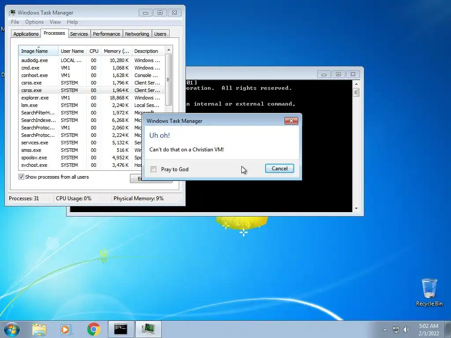
Task: Sort processes by Memory column
Action: point(116,51)
